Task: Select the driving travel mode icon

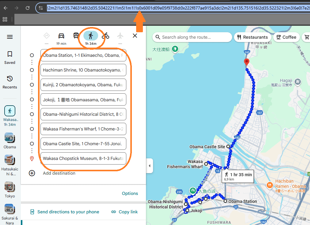Action: click(61, 36)
